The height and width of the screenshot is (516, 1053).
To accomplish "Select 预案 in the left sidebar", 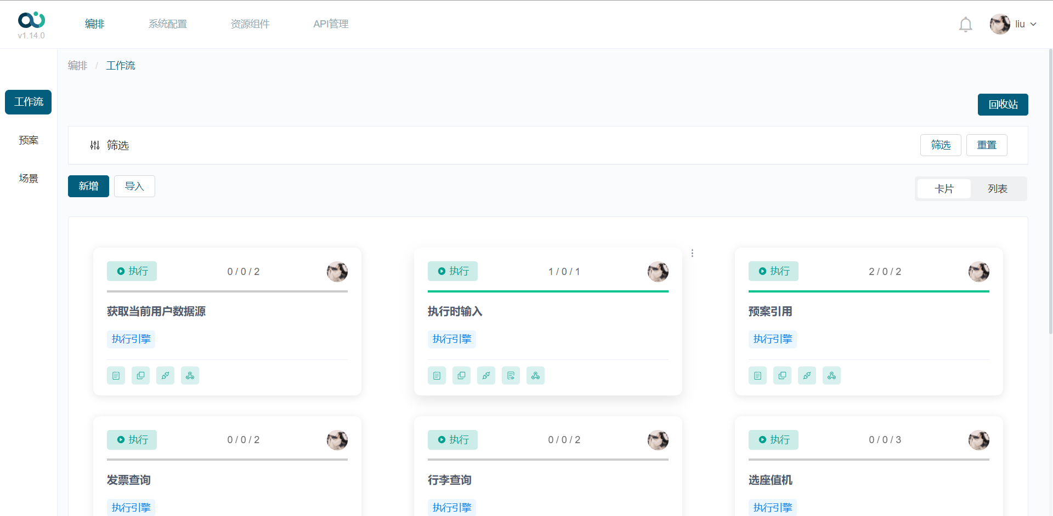I will [29, 140].
